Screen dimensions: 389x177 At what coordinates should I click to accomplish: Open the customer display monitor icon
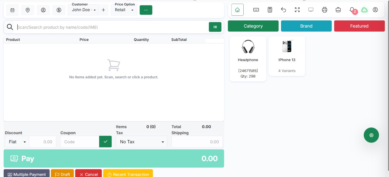point(311,10)
